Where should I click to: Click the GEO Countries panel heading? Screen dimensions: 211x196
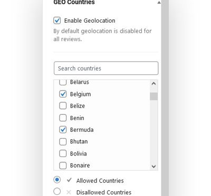click(74, 2)
